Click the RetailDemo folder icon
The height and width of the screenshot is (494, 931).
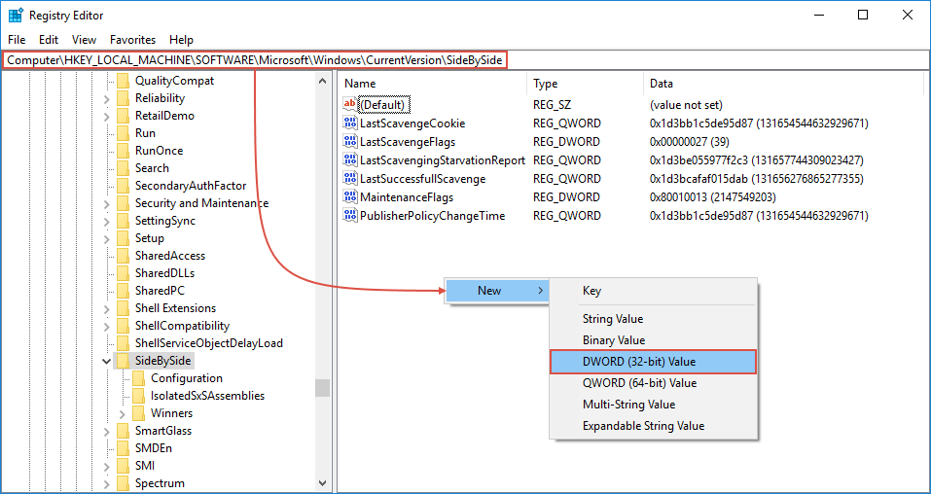(123, 115)
